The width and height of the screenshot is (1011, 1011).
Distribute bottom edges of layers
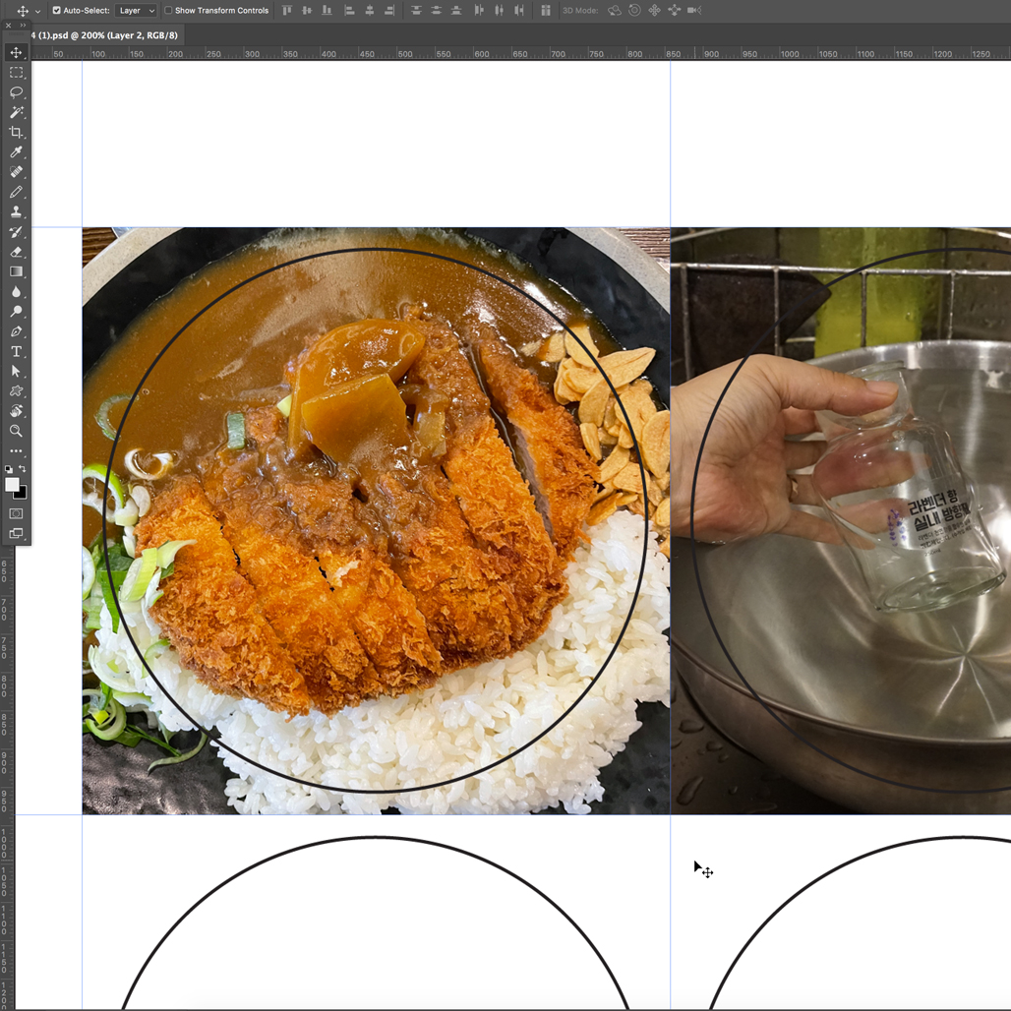tap(456, 10)
